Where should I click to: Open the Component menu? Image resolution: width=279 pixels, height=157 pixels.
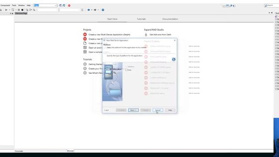[x=5, y=5]
